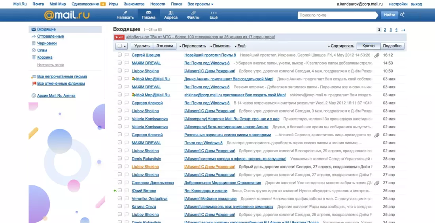Click attachment clip in Светлана Данильченко row

(376, 183)
